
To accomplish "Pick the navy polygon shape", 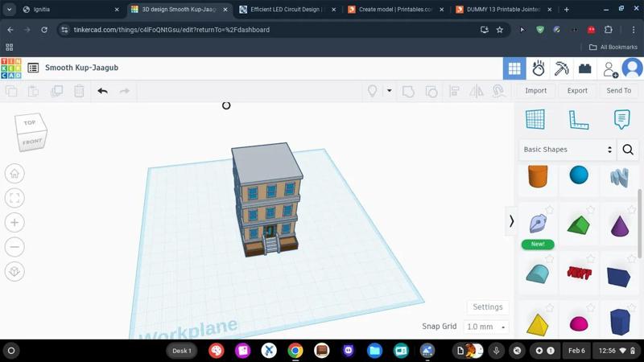I will point(620,323).
